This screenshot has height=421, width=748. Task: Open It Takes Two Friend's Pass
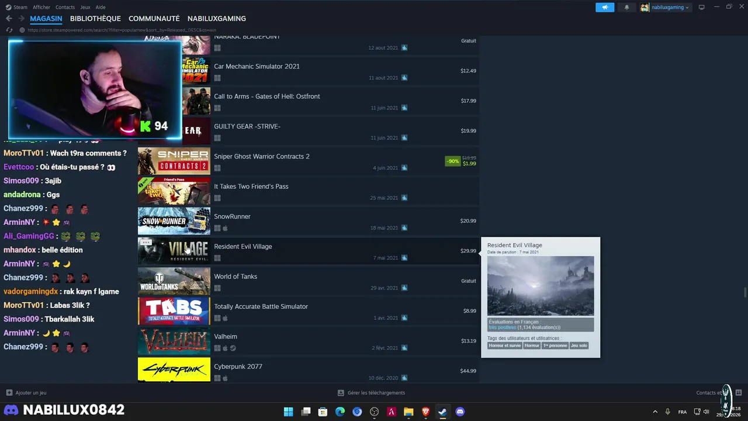[x=251, y=187]
